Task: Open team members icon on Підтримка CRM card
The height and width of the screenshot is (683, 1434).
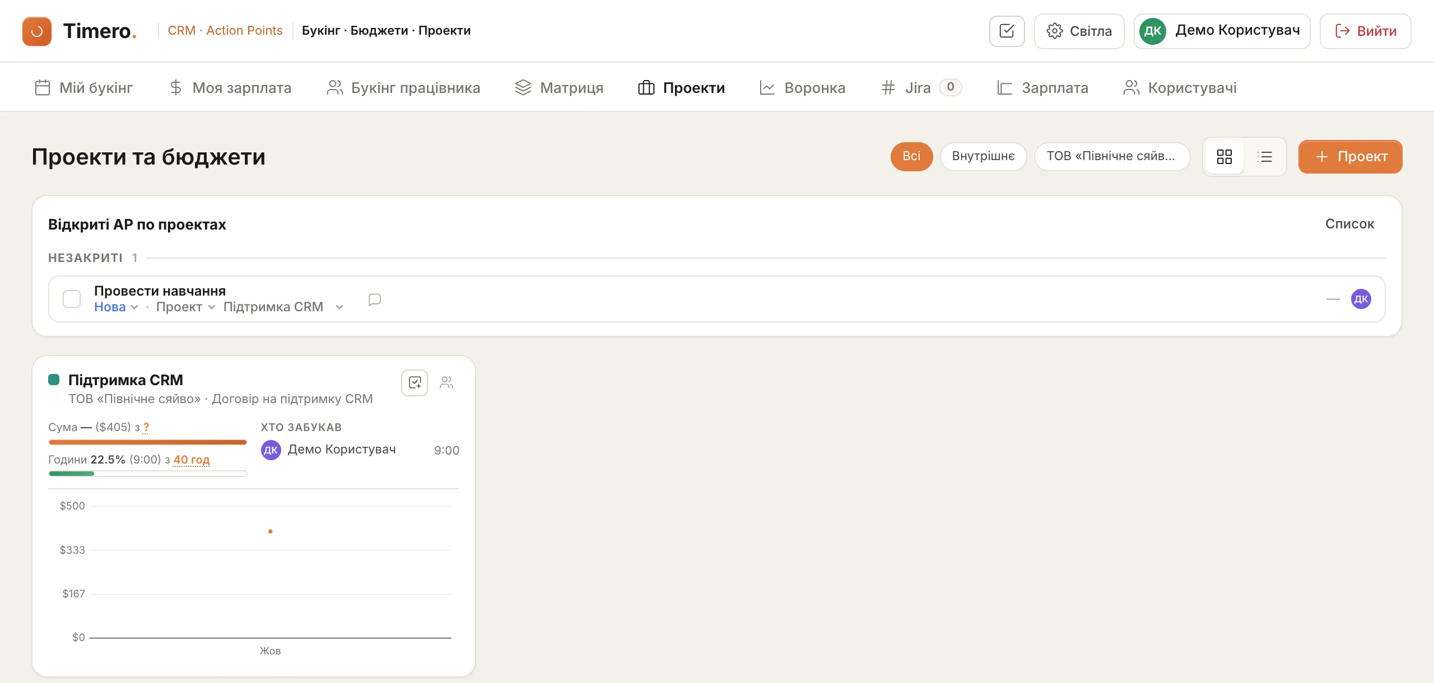Action: [446, 382]
